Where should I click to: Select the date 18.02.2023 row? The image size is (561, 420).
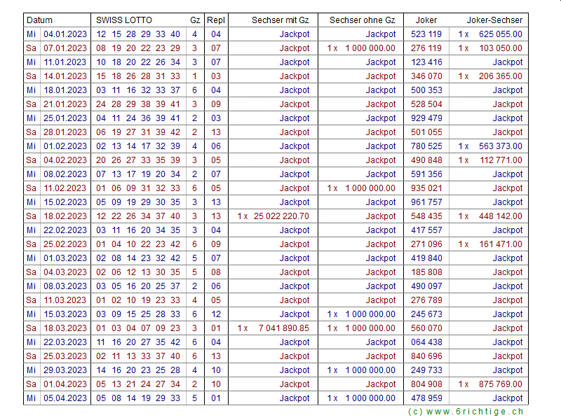click(65, 216)
